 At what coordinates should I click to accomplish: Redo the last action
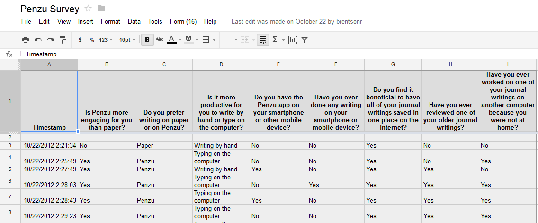(x=50, y=40)
